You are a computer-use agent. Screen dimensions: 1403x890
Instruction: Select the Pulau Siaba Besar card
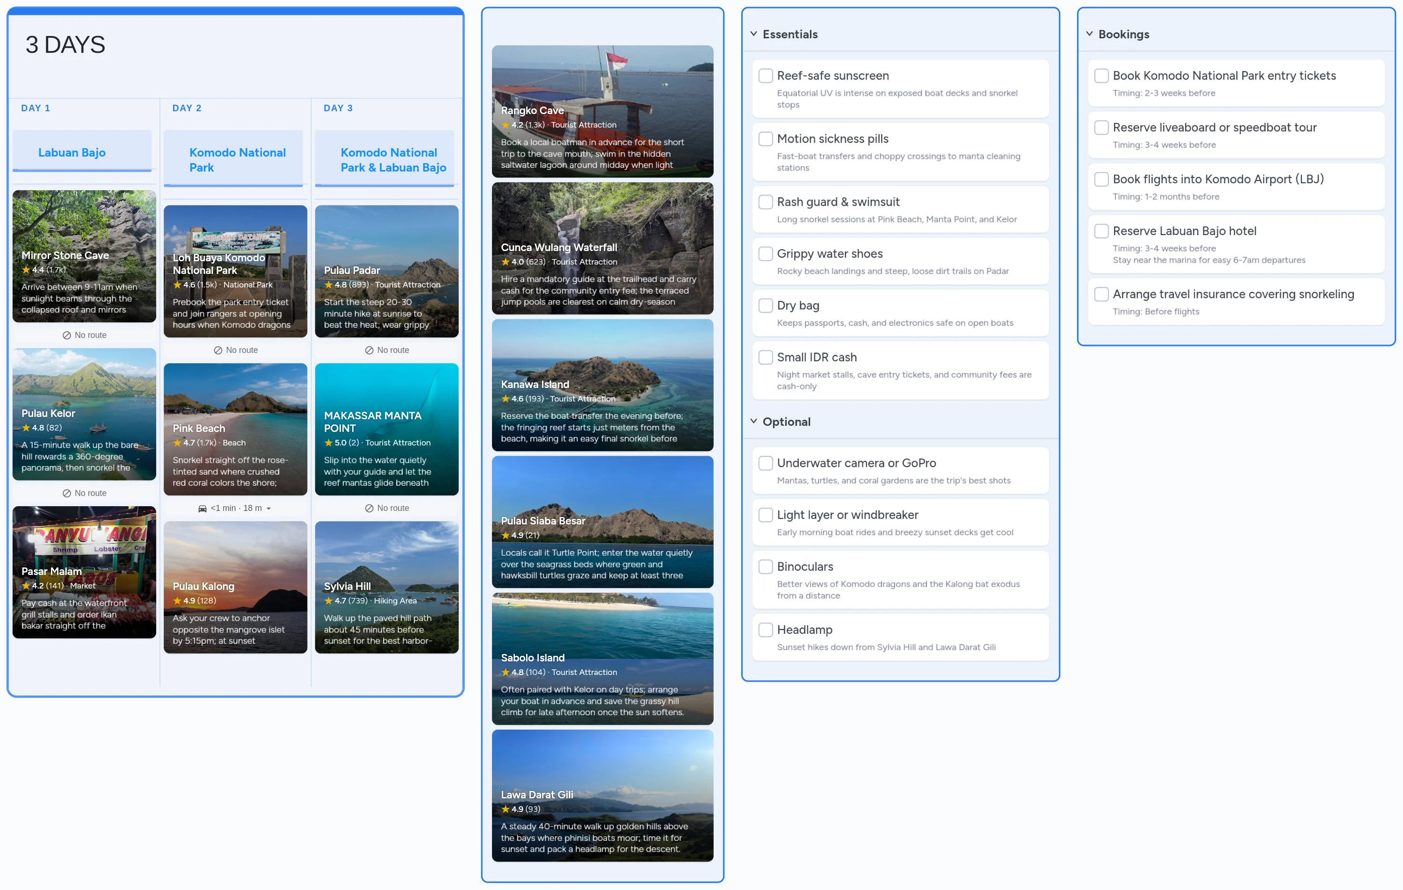pyautogui.click(x=602, y=523)
